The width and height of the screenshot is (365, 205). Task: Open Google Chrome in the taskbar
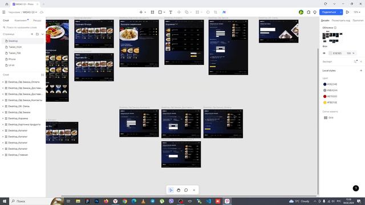[125, 201]
